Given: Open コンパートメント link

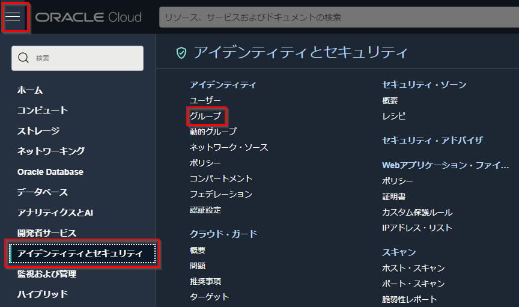Looking at the screenshot, I should [221, 178].
